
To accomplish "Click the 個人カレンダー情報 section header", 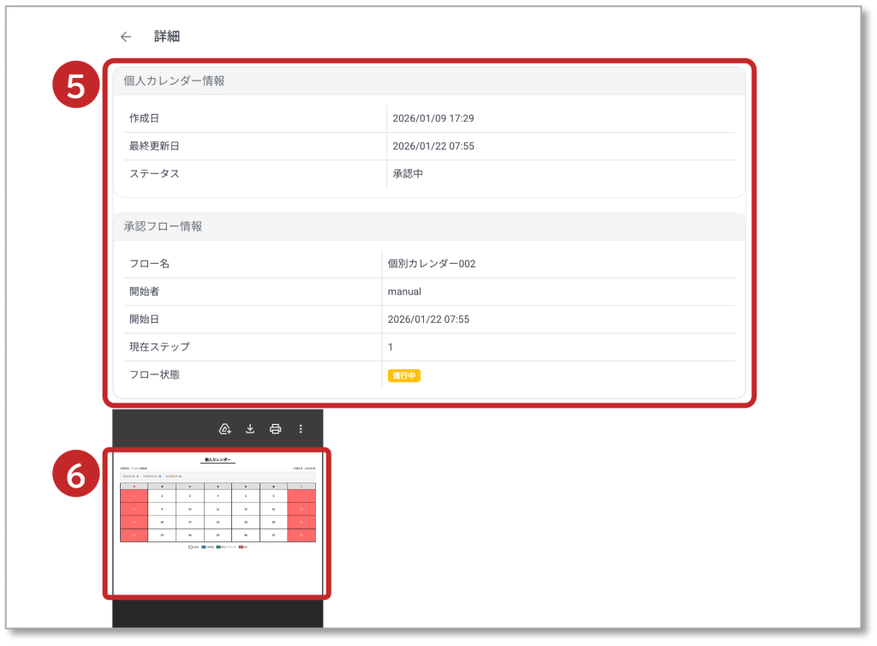I will (x=175, y=81).
